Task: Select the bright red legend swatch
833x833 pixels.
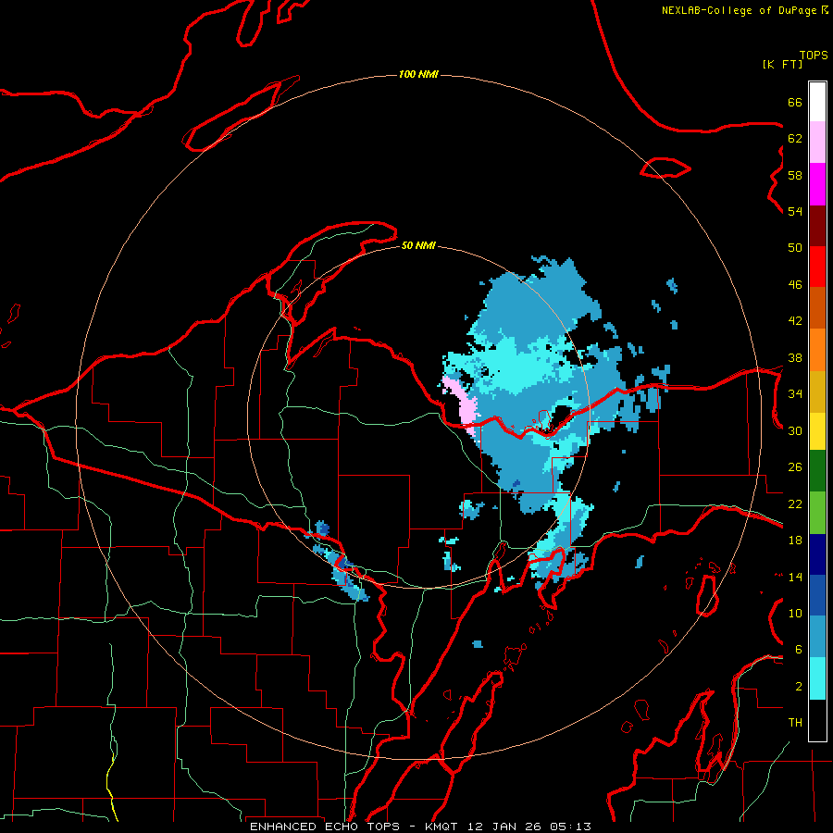Action: (817, 267)
